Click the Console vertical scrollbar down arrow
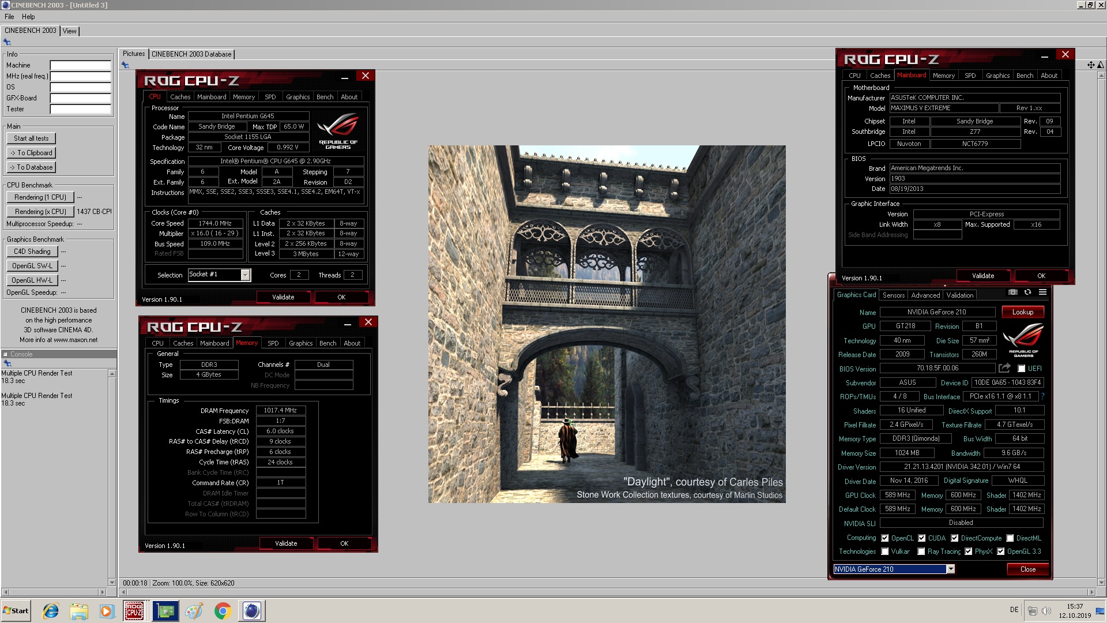Viewport: 1107px width, 623px height. 112,583
